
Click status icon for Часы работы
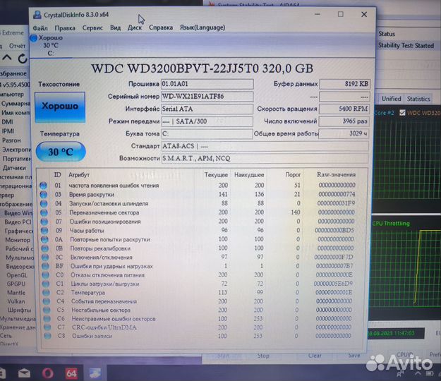44,231
